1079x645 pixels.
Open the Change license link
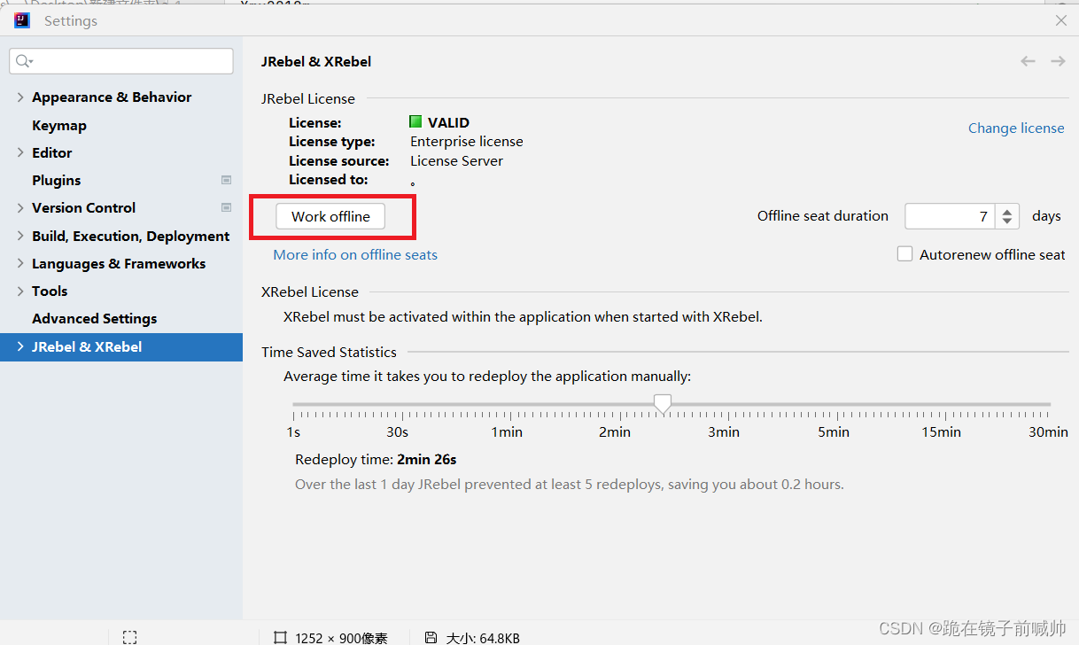point(1016,128)
